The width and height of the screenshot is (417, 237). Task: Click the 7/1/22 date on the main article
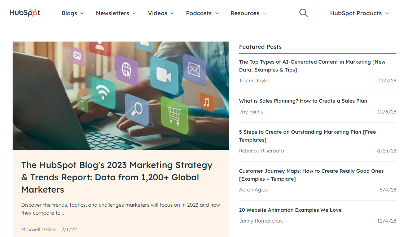tap(69, 229)
